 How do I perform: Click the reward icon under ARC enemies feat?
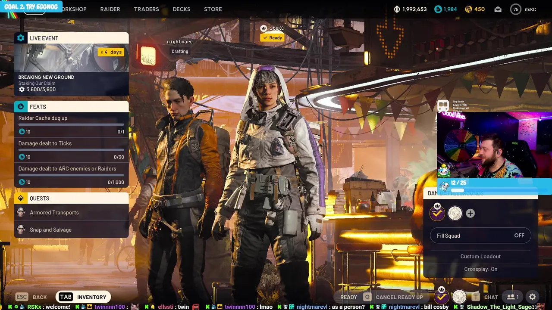click(22, 182)
